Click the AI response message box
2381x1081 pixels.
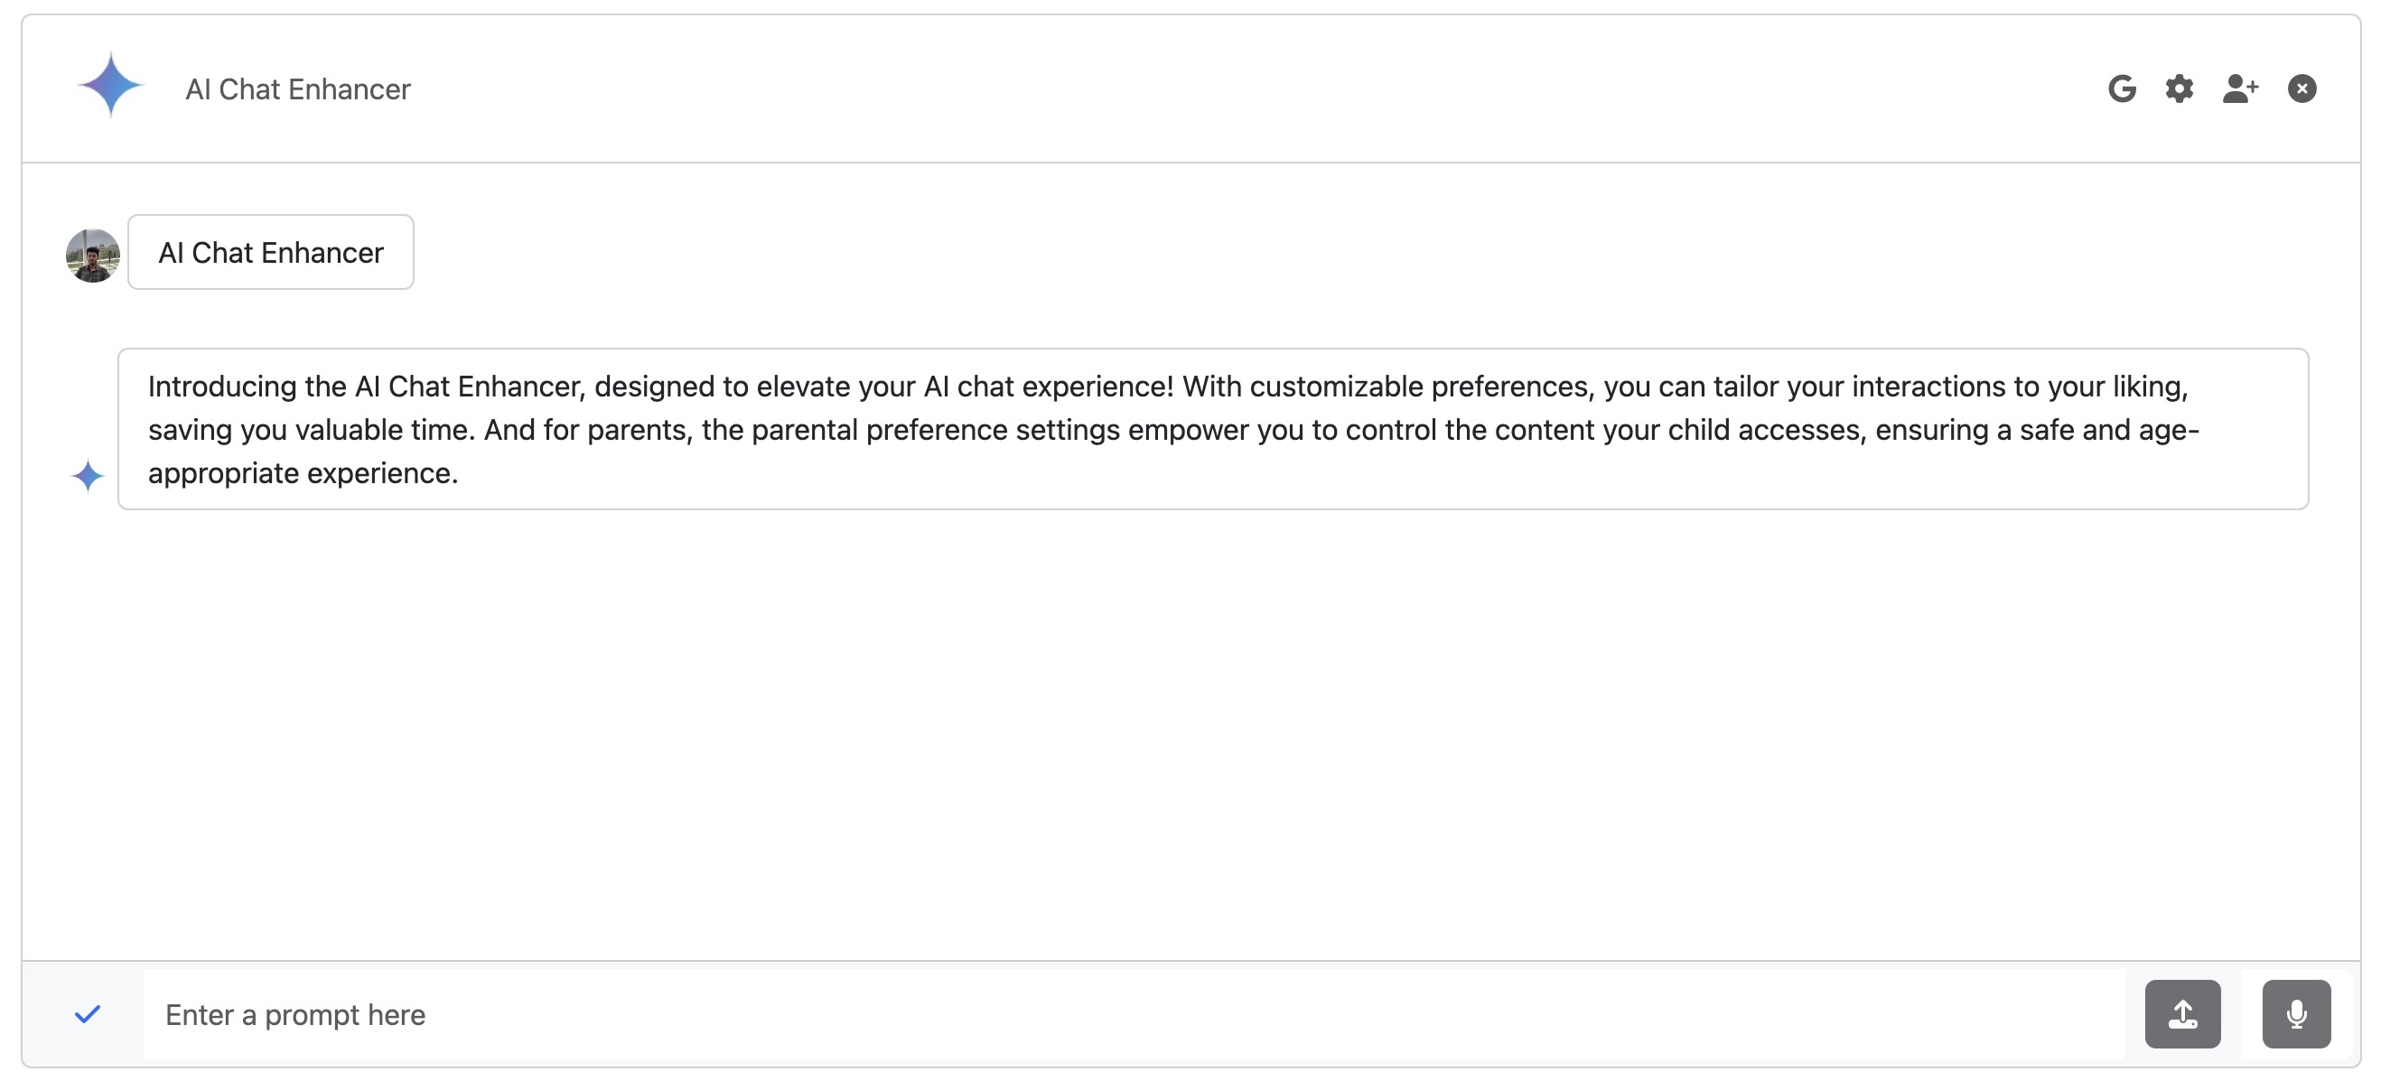1213,429
